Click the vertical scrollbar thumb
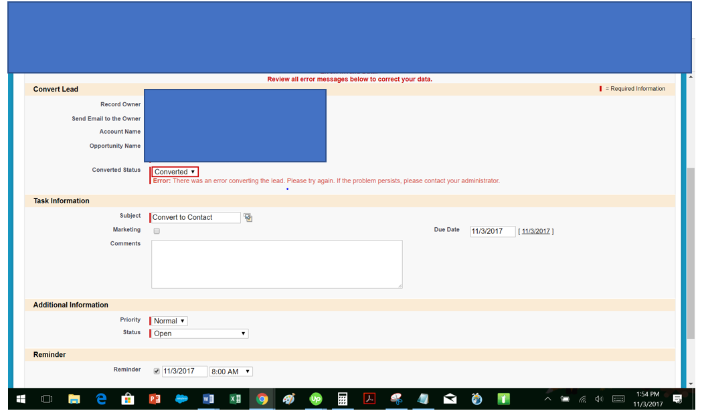Viewport: 702px width, 417px height. pos(691,253)
